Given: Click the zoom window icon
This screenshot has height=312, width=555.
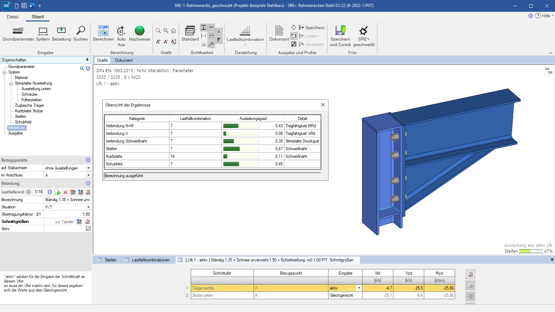Looking at the screenshot, I should tap(166, 31).
